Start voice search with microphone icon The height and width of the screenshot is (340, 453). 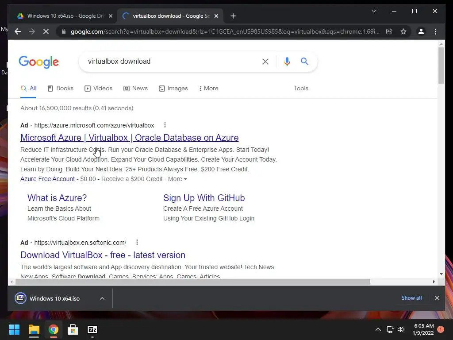(x=287, y=61)
